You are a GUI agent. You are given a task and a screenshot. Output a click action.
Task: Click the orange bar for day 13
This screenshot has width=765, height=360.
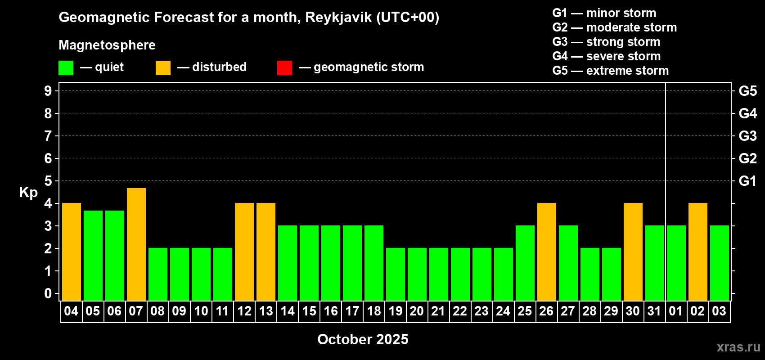coord(266,252)
